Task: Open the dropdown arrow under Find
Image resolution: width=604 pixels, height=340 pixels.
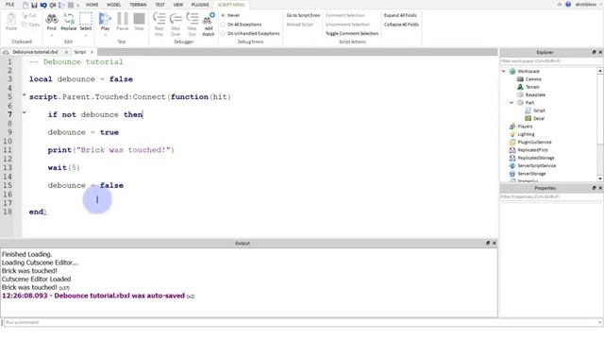Action: tap(51, 36)
